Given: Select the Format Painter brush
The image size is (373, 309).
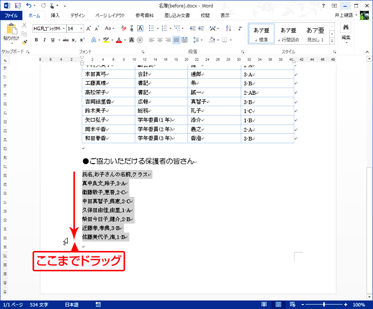Looking at the screenshot, I should point(24,43).
